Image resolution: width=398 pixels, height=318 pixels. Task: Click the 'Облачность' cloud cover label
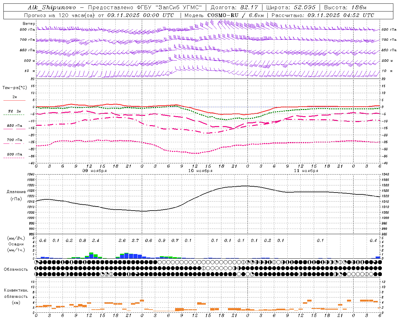[x=16, y=270]
